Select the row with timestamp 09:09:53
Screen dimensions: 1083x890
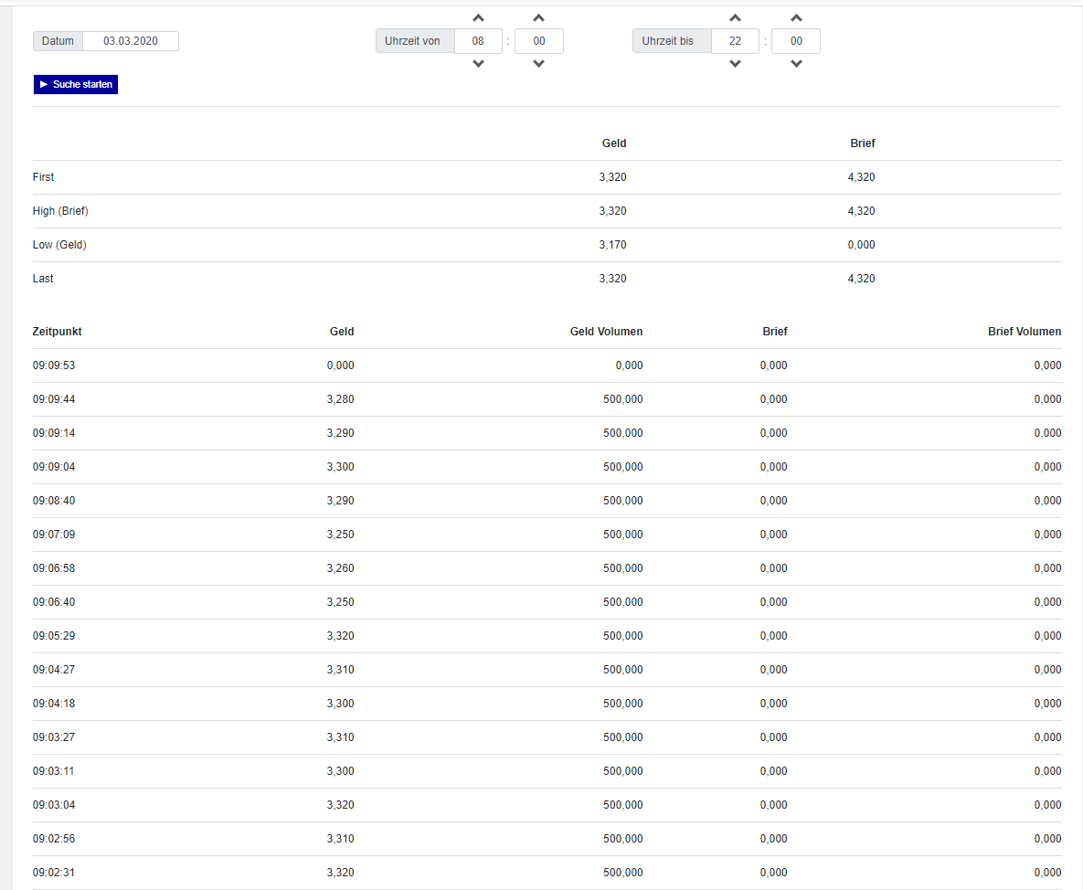click(x=547, y=366)
